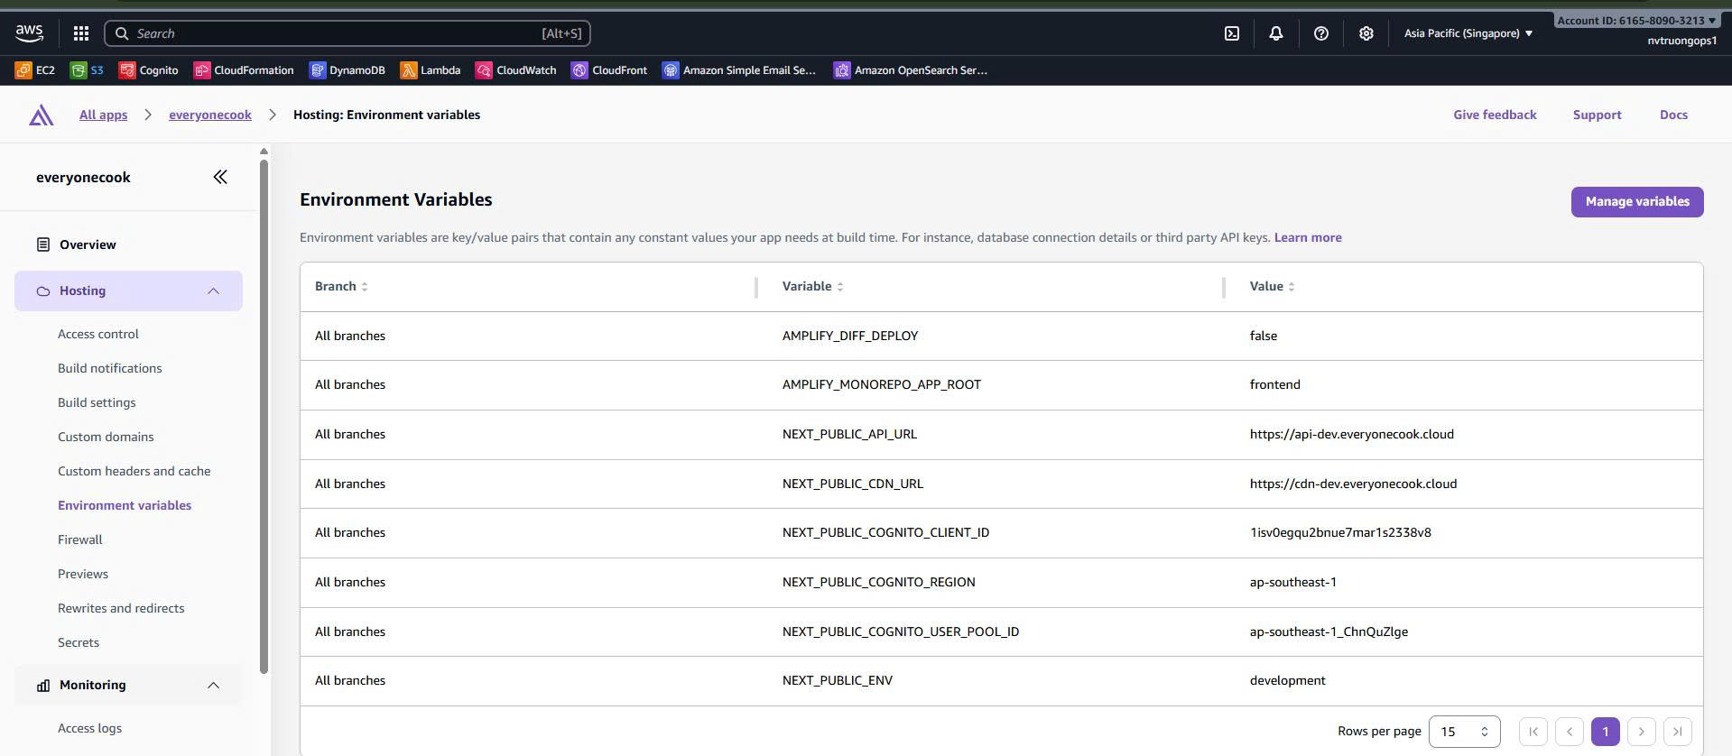This screenshot has width=1732, height=756.
Task: Open the DynamoDB shortcut
Action: (x=347, y=69)
